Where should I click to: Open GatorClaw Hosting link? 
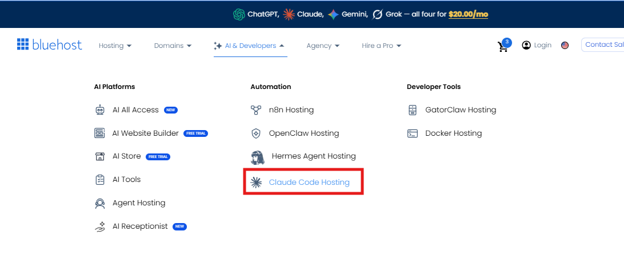461,110
